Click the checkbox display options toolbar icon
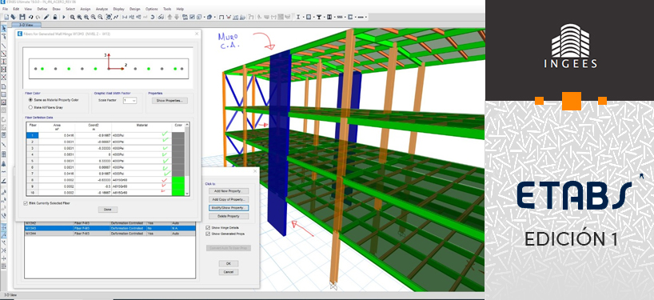 click(192, 17)
